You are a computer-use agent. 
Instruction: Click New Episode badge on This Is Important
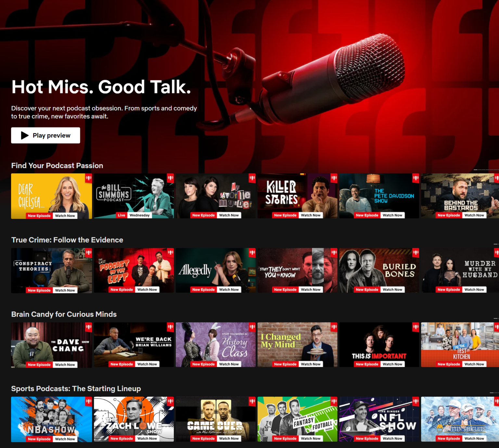tap(367, 364)
